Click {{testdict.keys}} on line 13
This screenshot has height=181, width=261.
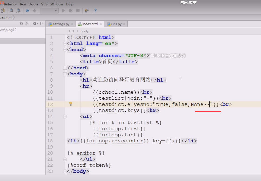(119, 111)
